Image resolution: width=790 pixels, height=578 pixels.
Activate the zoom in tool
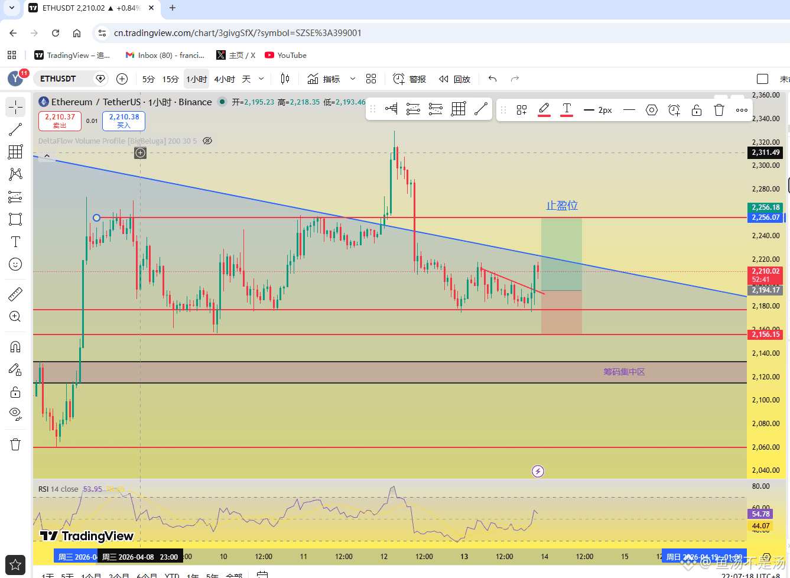(15, 316)
